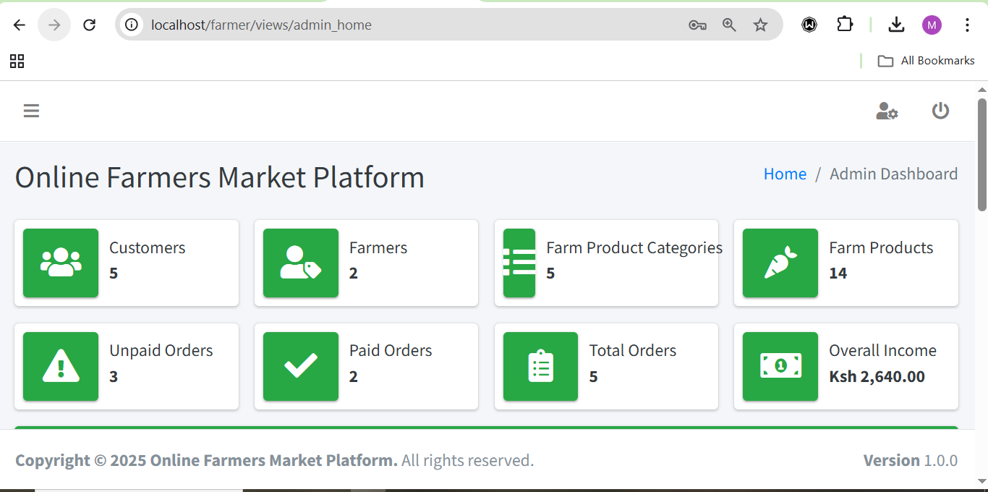Screen dimensions: 988x492
Task: Open the admin account settings icon
Action: click(887, 111)
